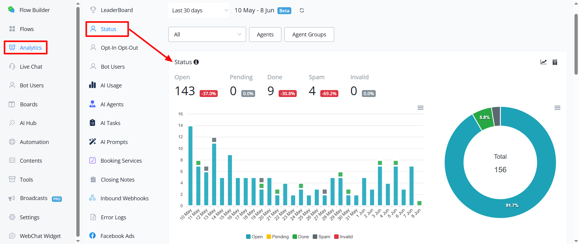
Task: Toggle the Open series in chart legend
Action: (x=254, y=237)
